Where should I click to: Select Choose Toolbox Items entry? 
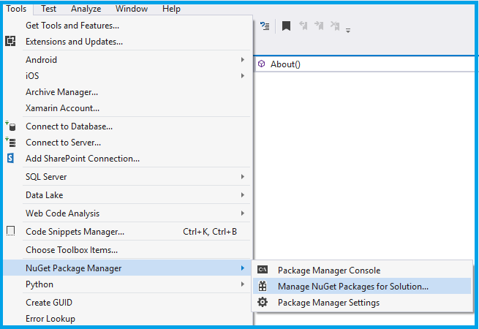[x=128, y=250]
